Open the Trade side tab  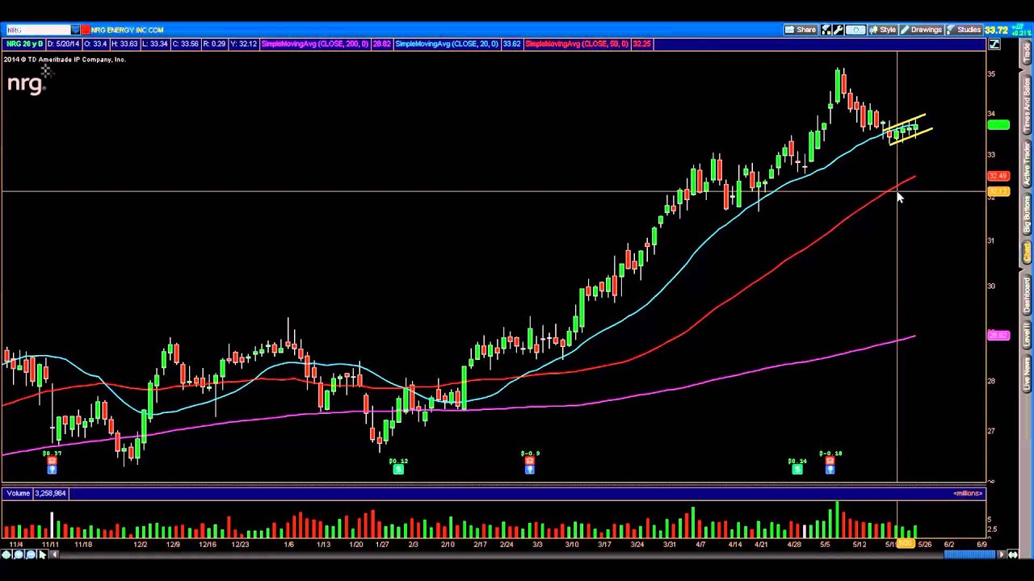click(1027, 54)
